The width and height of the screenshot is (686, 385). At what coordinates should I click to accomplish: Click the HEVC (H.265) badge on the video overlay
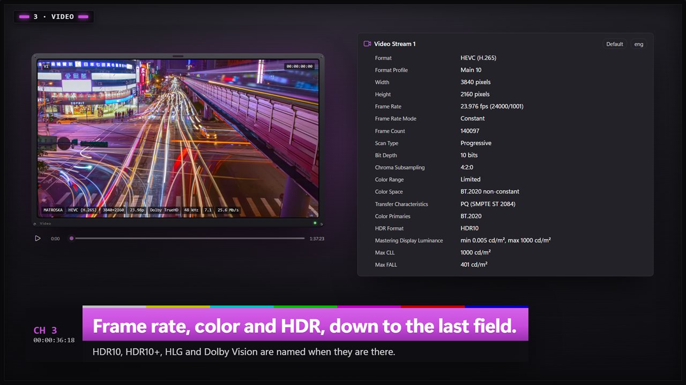click(83, 210)
